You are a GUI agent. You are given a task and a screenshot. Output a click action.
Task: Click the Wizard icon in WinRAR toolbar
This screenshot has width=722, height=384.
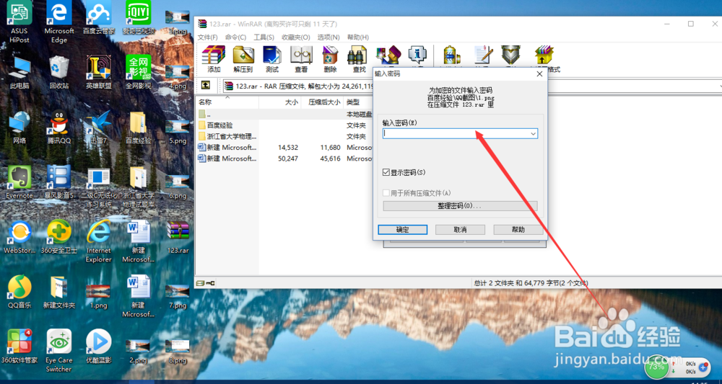(x=388, y=55)
